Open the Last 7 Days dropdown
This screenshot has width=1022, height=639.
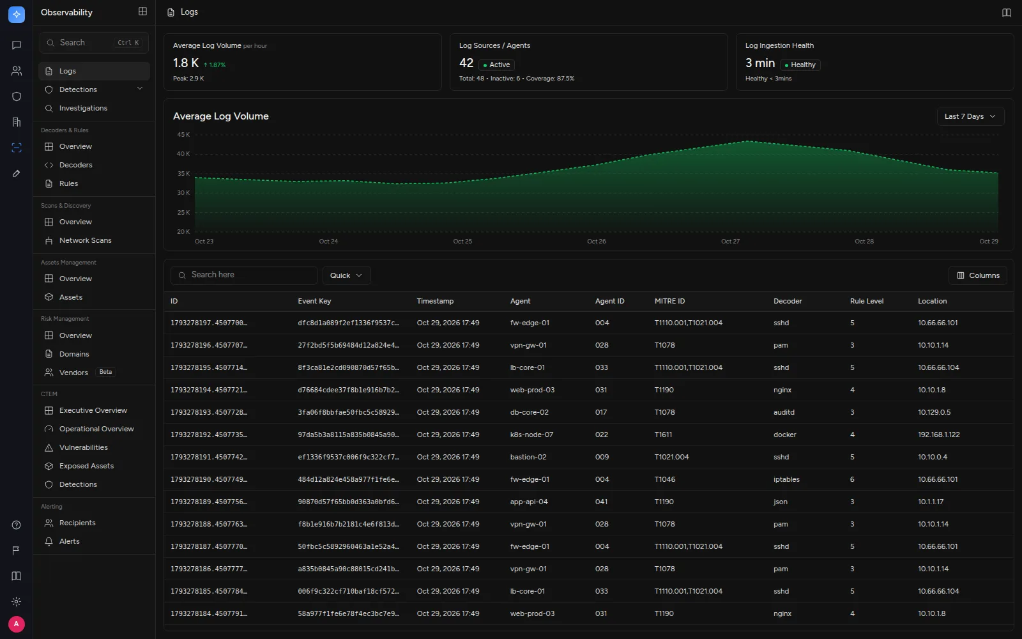click(x=970, y=116)
